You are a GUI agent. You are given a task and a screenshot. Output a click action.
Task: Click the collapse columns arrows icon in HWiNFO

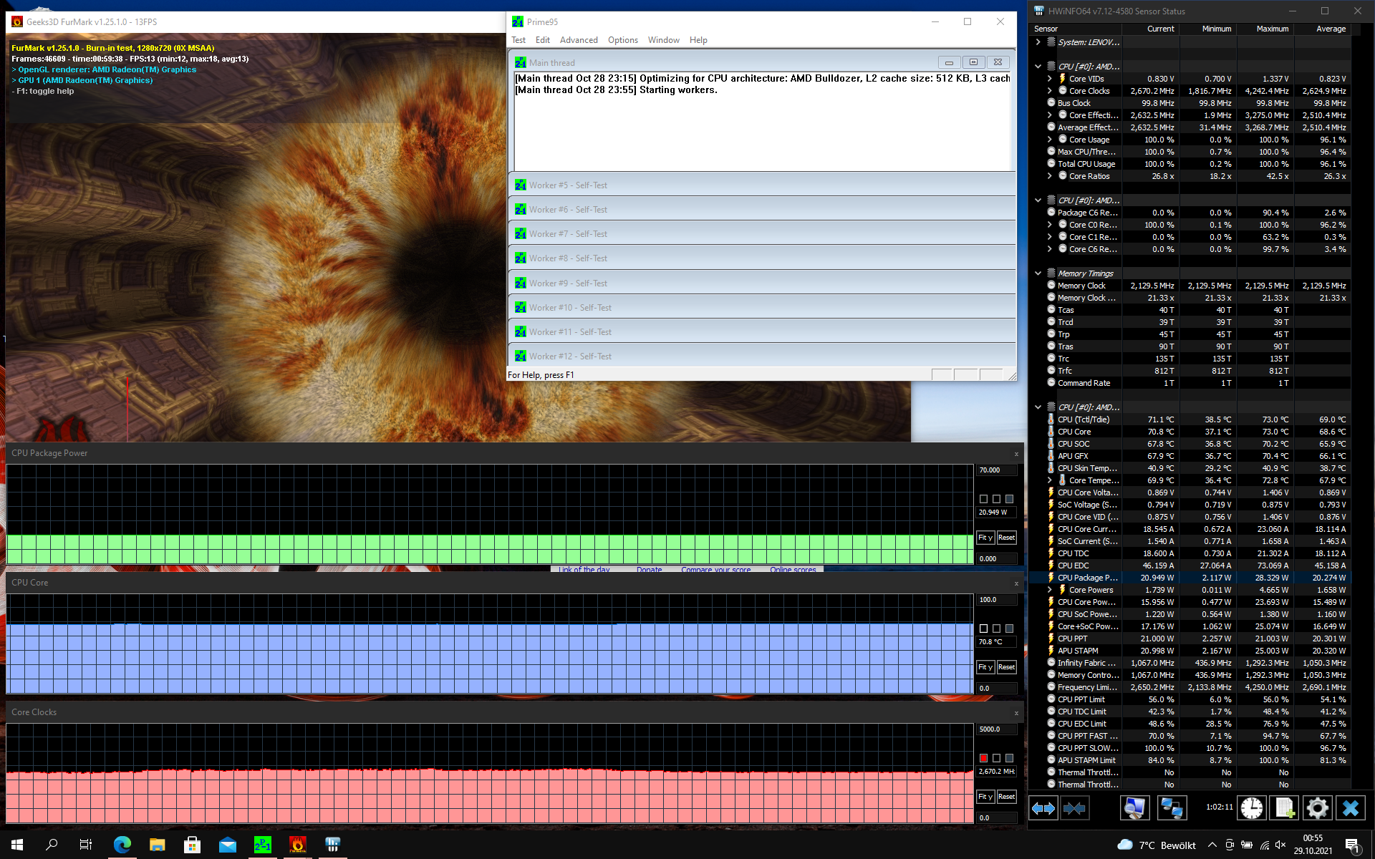[1074, 808]
